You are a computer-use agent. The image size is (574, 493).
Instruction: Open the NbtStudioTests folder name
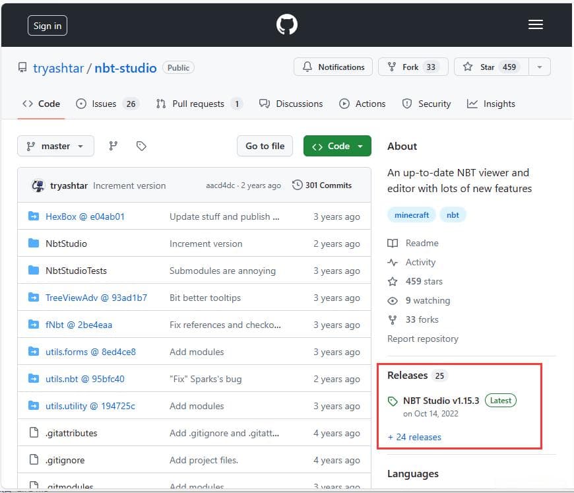click(x=76, y=271)
